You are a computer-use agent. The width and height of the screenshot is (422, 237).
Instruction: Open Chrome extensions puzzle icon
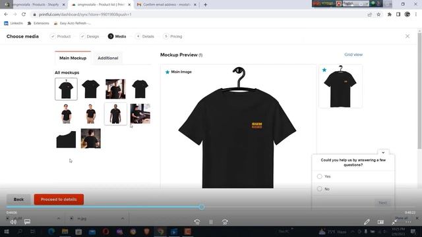[390, 14]
